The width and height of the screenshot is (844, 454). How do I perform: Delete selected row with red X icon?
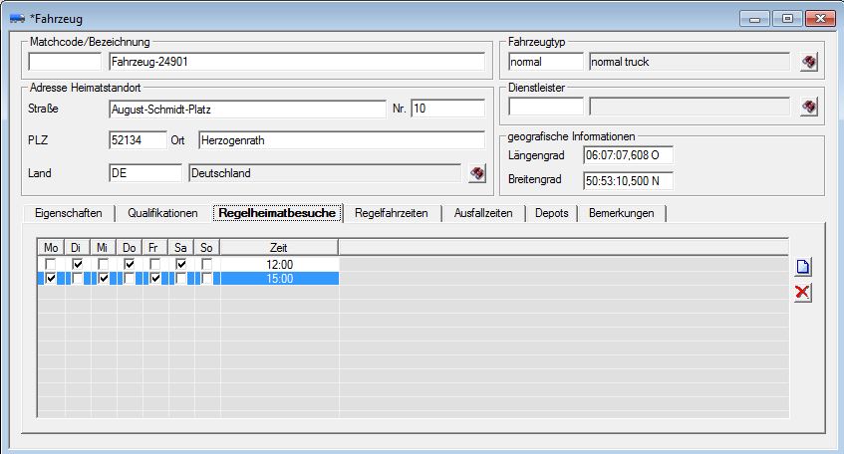point(802,292)
